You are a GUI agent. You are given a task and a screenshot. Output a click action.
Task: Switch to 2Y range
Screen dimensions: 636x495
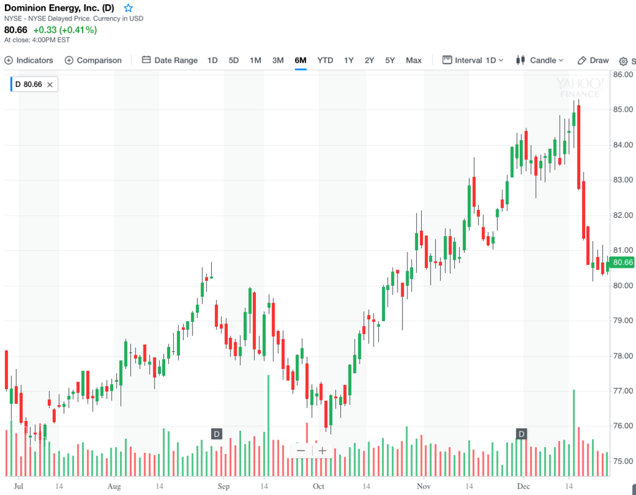point(369,60)
